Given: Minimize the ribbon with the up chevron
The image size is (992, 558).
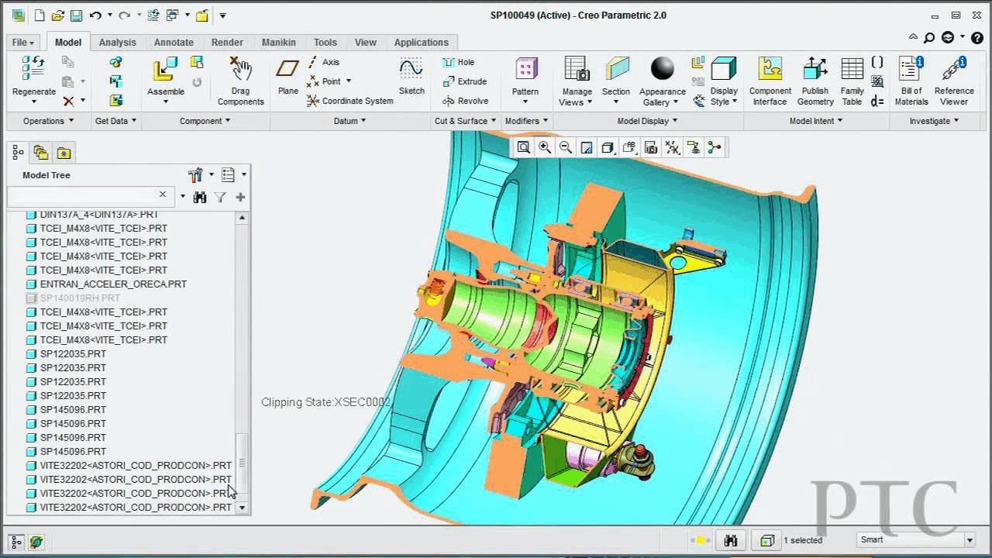Looking at the screenshot, I should click(x=913, y=37).
